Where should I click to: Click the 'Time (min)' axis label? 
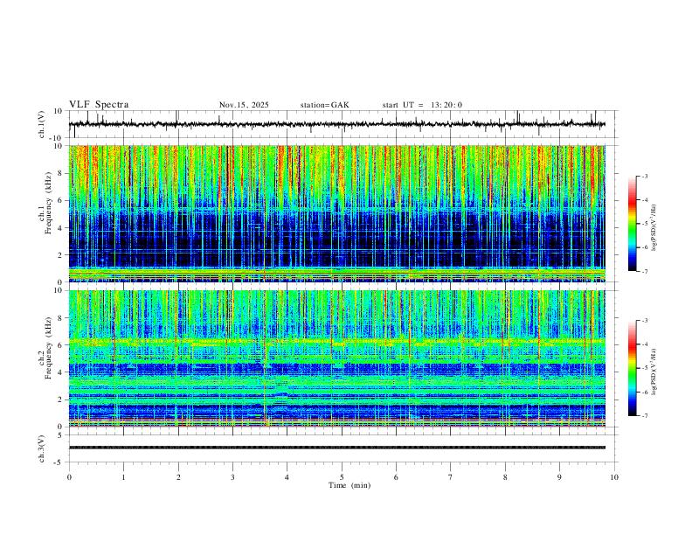pyautogui.click(x=349, y=485)
